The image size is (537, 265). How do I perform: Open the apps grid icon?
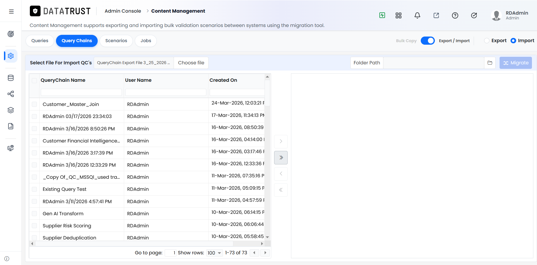click(x=399, y=15)
